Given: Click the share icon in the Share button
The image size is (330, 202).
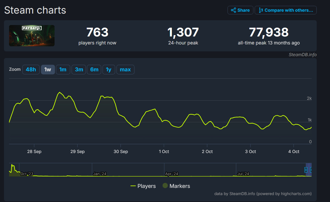Looking at the screenshot, I should (233, 10).
